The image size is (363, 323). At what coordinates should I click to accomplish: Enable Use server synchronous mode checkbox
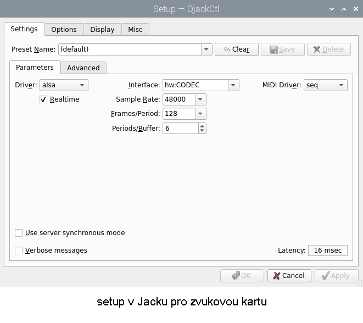[x=19, y=233]
